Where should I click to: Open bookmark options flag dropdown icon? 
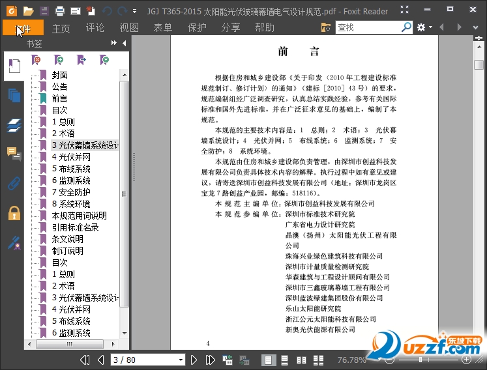point(104,59)
